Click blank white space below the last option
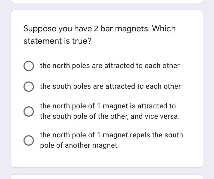 (x=107, y=159)
